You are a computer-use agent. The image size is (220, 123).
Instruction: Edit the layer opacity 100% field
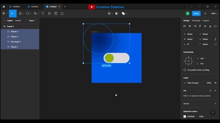(209, 83)
